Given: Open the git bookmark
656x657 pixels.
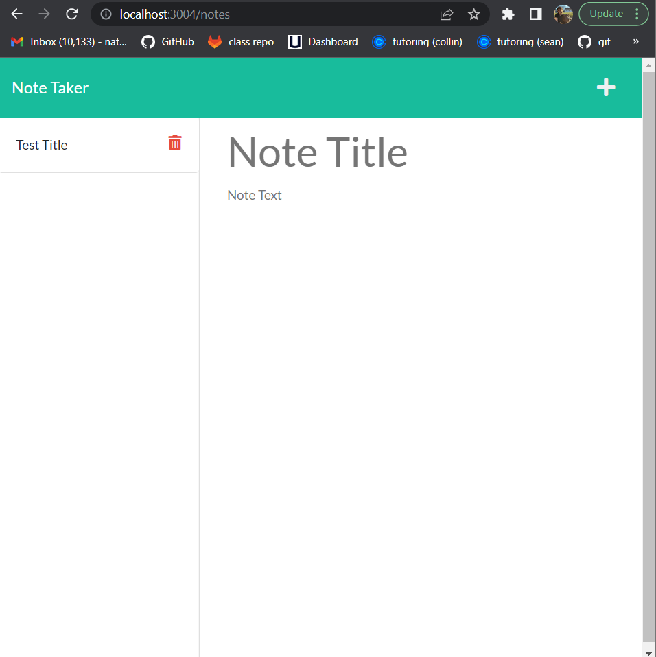Looking at the screenshot, I should pyautogui.click(x=594, y=42).
